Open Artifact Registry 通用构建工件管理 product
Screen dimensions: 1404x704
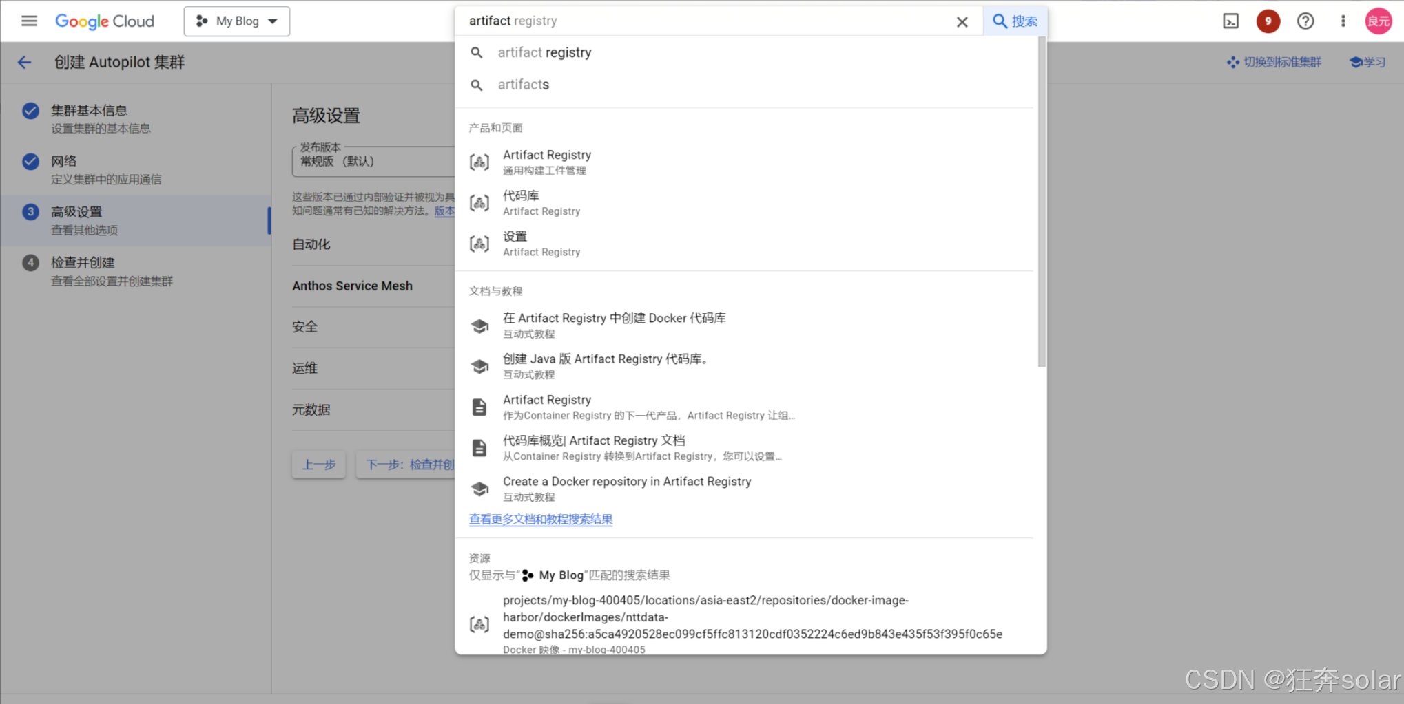tap(744, 162)
